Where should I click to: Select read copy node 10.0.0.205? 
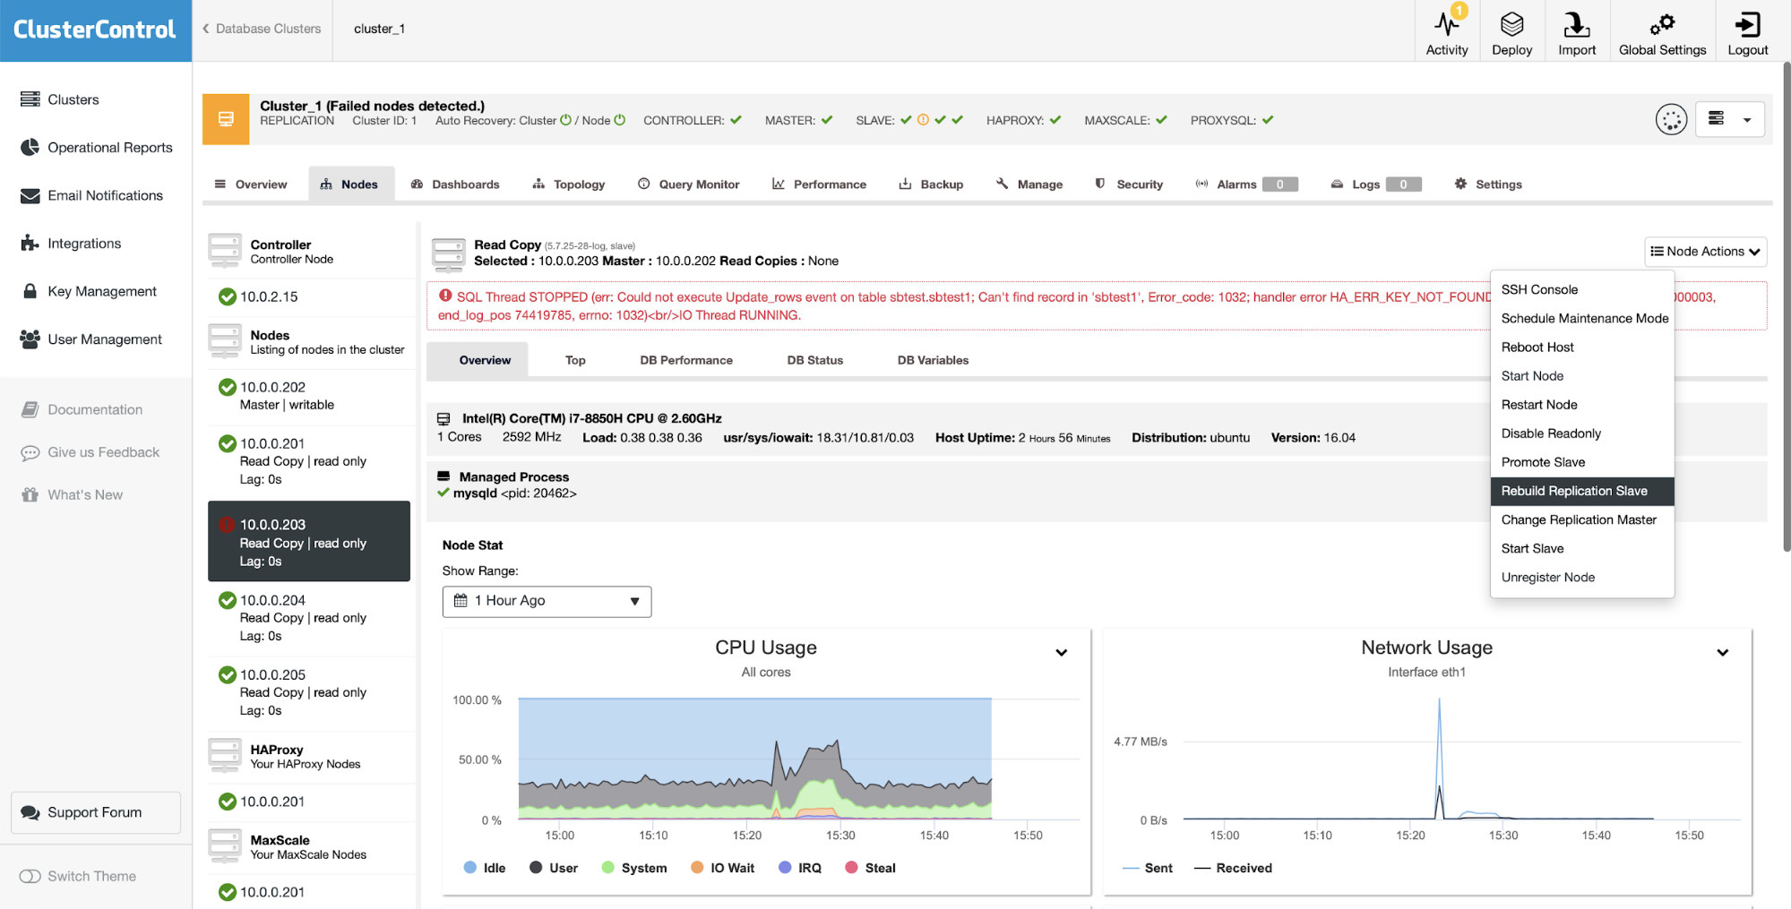[x=309, y=692]
